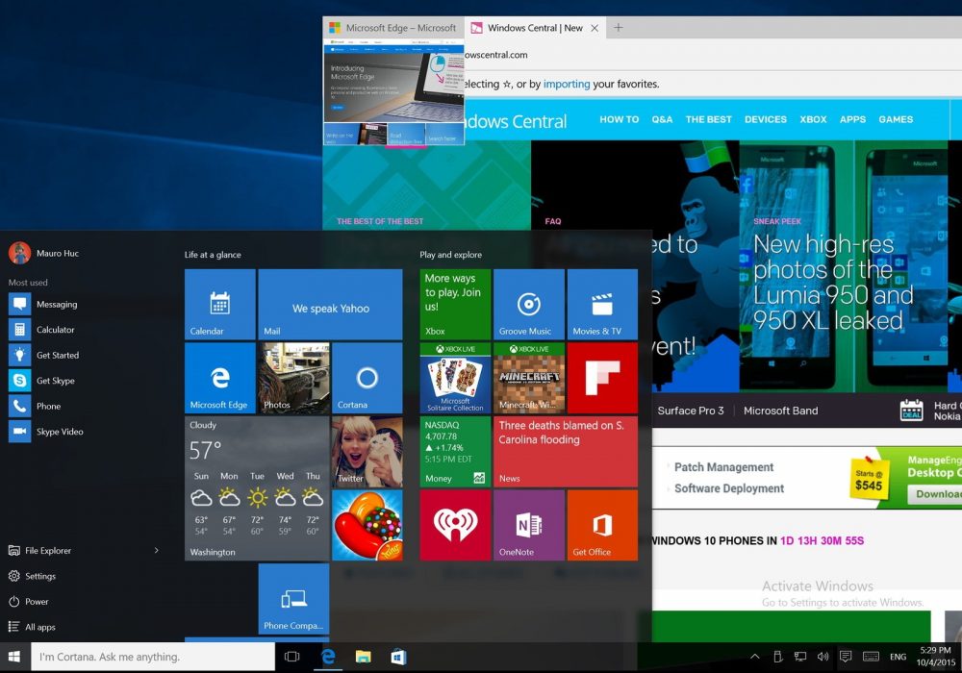
Task: Adjust volume via speaker tray icon
Action: pos(823,657)
